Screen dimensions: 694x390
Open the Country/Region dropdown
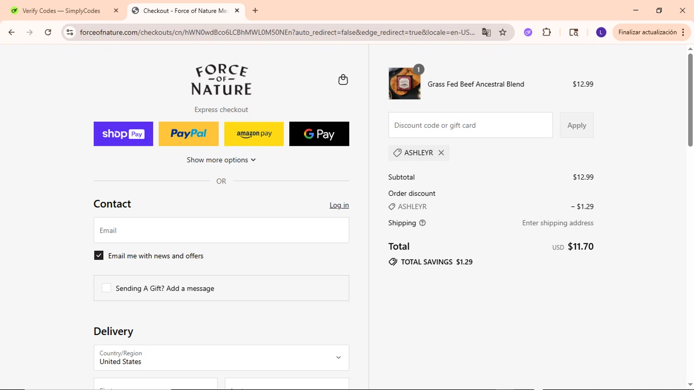pyautogui.click(x=221, y=358)
